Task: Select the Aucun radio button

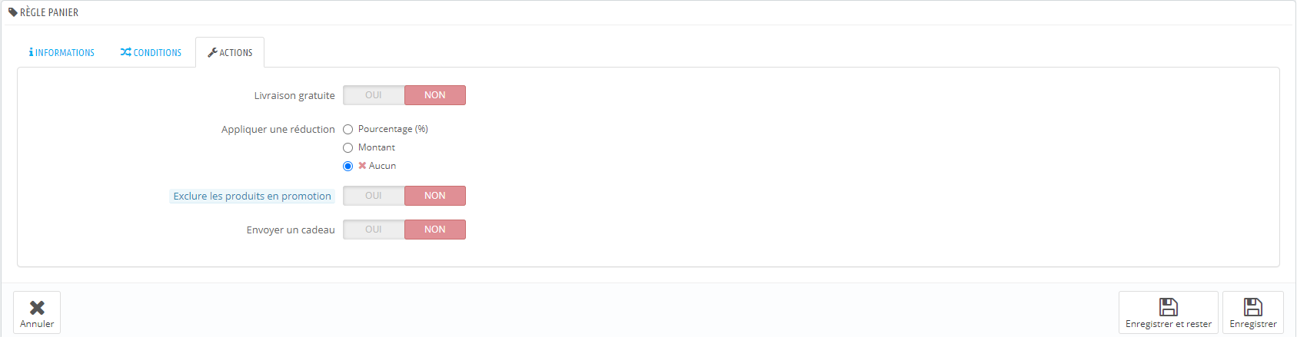Action: pyautogui.click(x=348, y=167)
